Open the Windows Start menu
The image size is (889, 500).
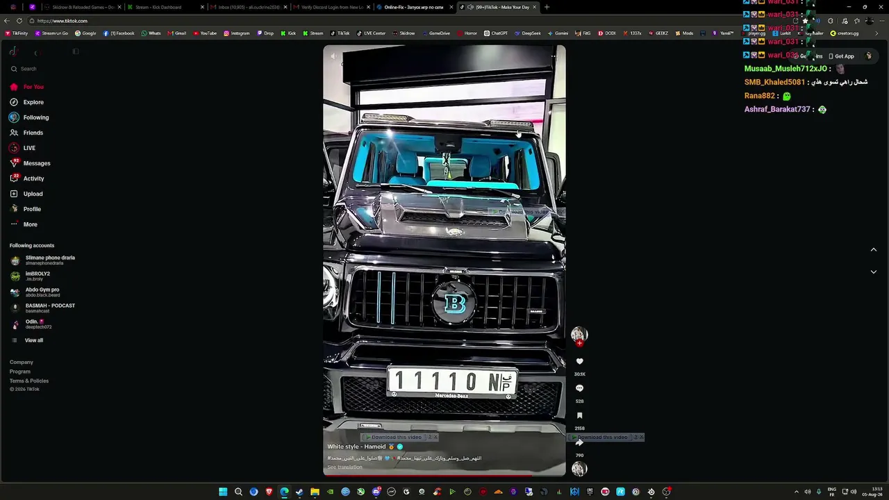223,492
